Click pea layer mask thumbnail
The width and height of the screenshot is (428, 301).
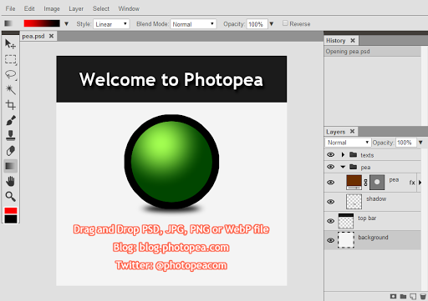click(377, 183)
